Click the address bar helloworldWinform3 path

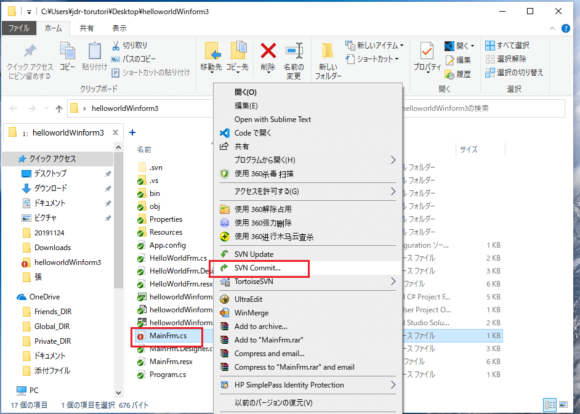tap(125, 108)
